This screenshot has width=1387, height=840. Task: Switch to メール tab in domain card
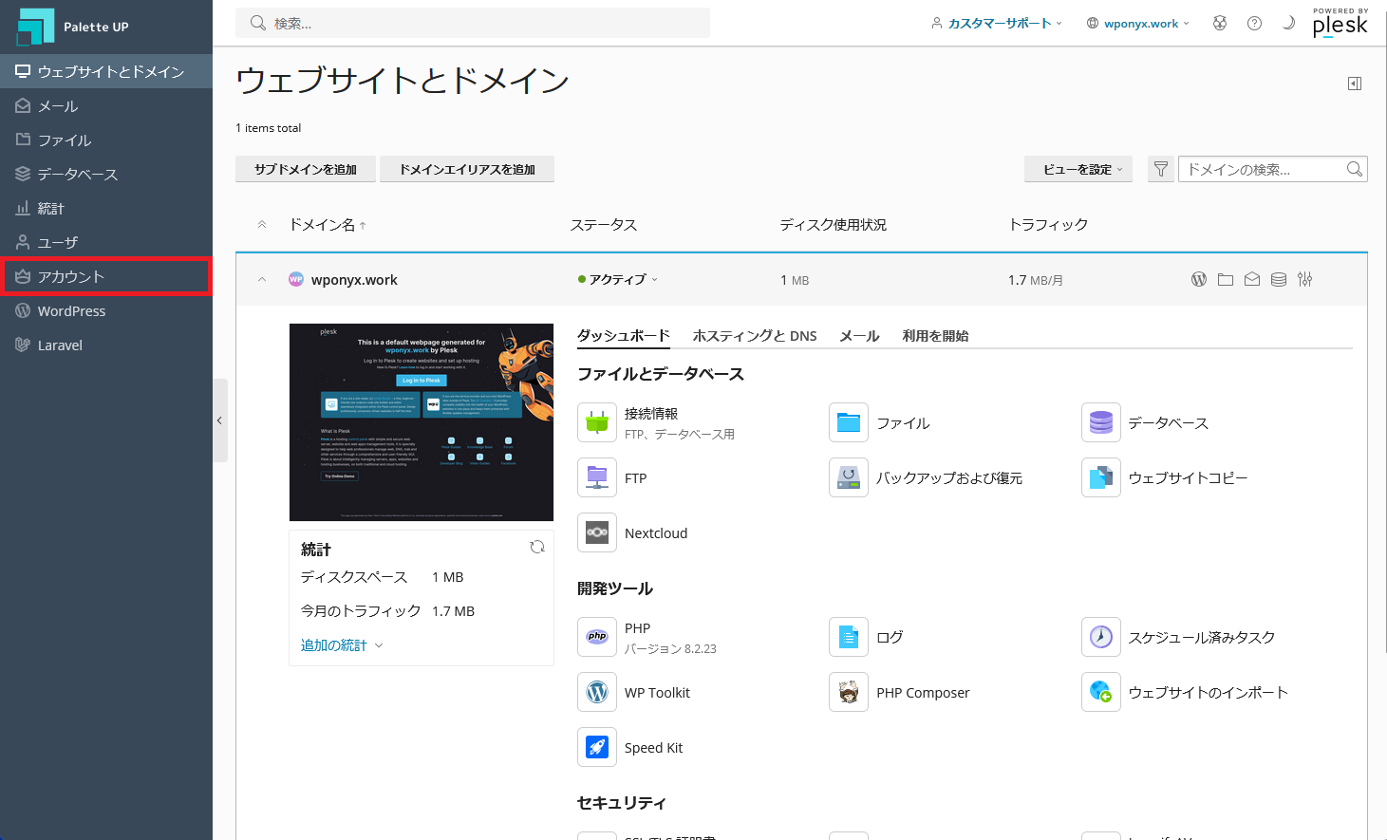859,335
